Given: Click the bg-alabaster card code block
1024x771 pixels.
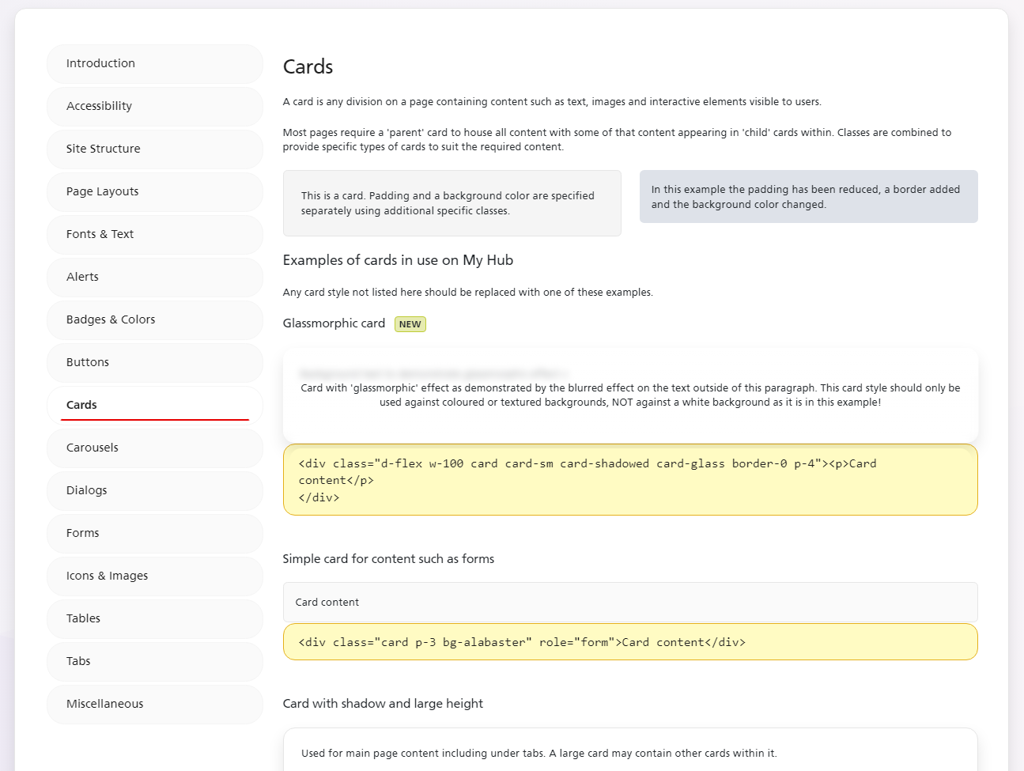Looking at the screenshot, I should coord(629,642).
